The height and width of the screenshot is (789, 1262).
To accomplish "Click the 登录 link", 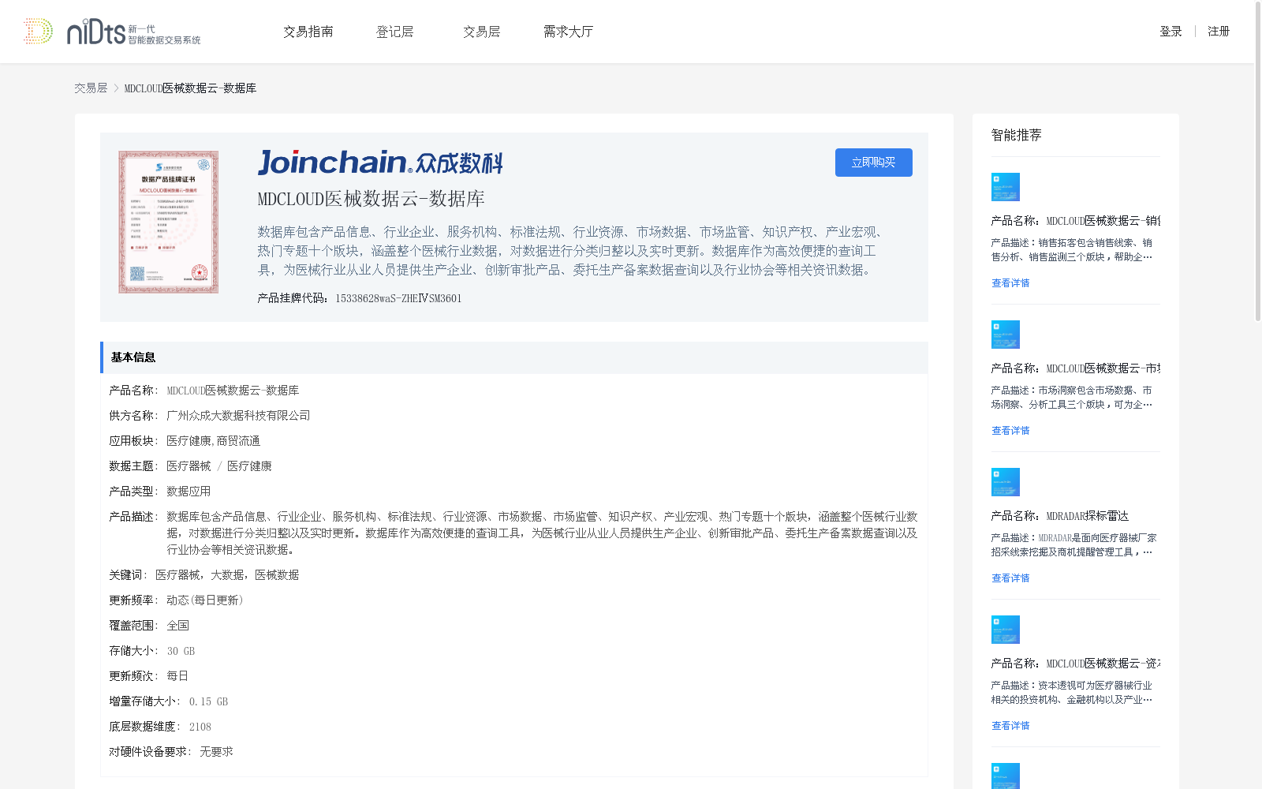I will [x=1171, y=32].
